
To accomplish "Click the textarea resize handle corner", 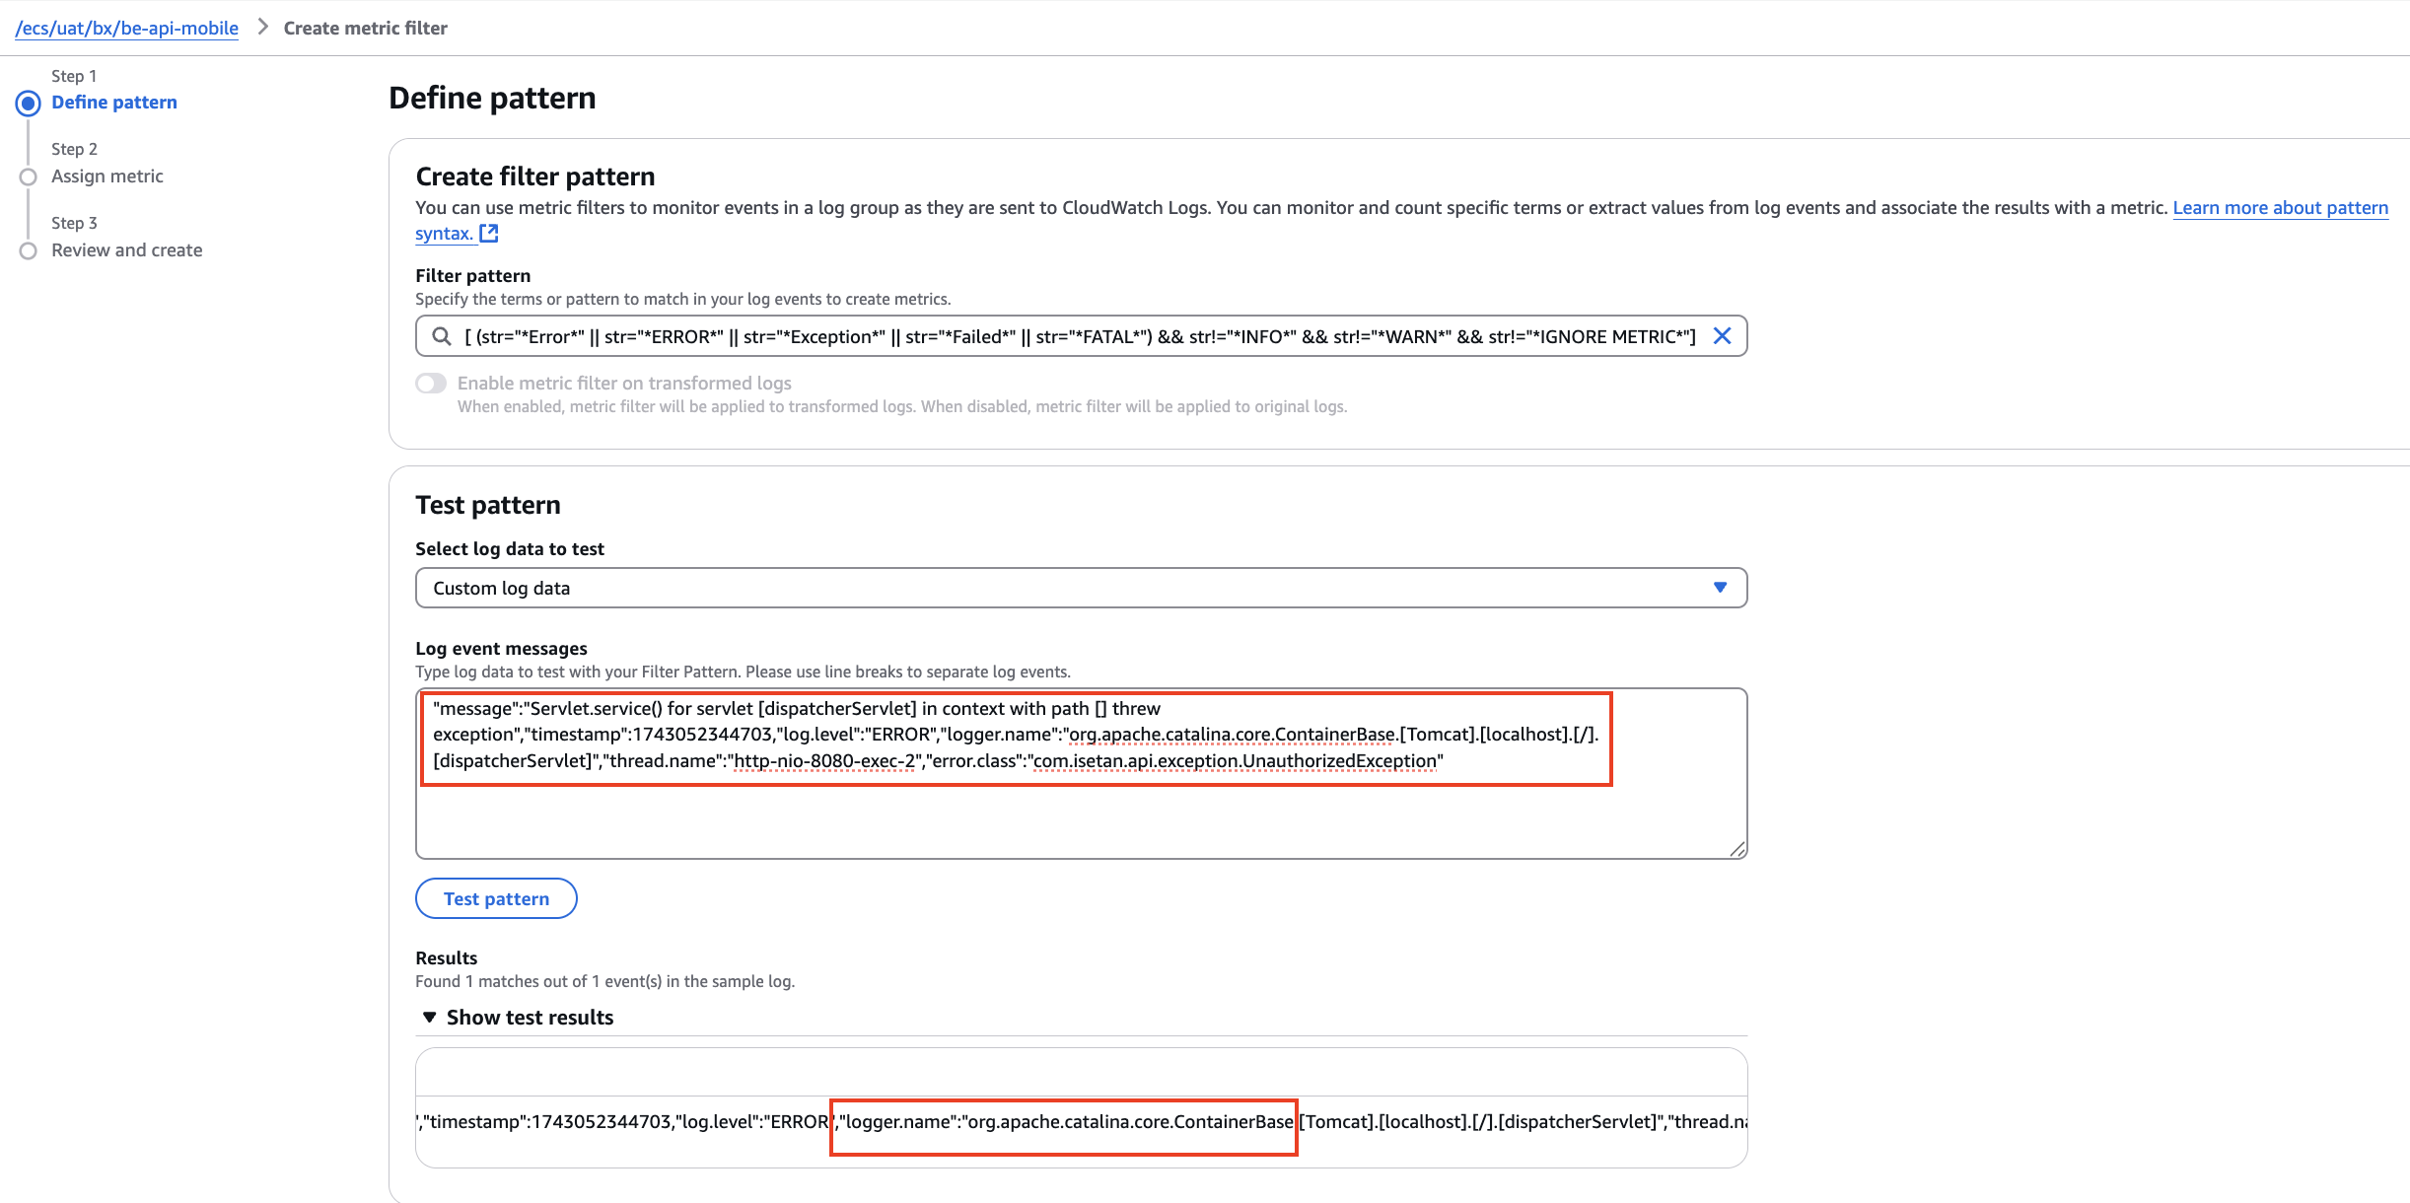I will pos(1737,849).
